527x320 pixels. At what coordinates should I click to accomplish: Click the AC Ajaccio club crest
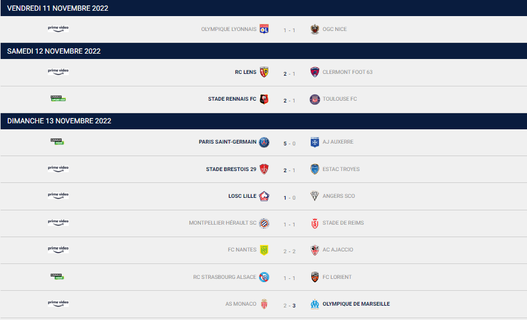click(314, 250)
